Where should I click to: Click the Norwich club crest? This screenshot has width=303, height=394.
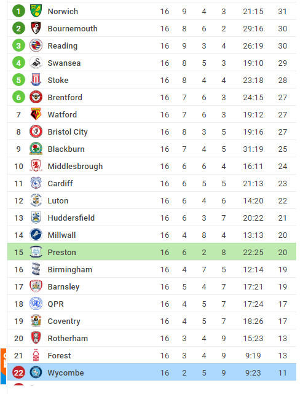pos(36,11)
